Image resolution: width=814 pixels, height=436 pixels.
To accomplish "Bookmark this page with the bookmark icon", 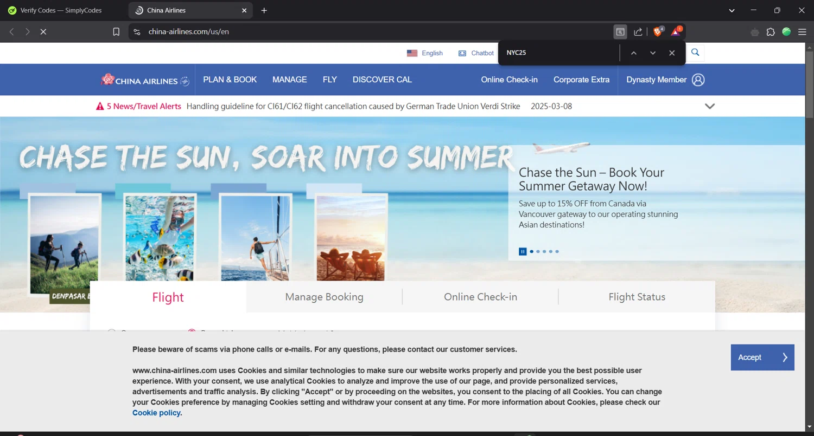I will 116,32.
